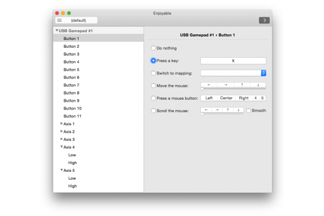Select Low under Axis 4

tap(98, 155)
